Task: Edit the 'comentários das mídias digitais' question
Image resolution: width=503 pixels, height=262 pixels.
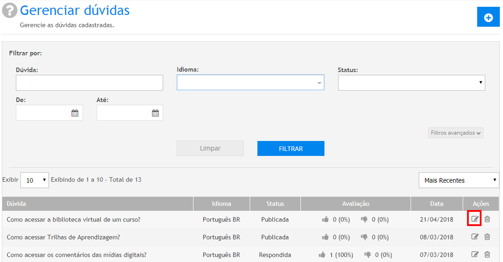Action: click(x=475, y=254)
